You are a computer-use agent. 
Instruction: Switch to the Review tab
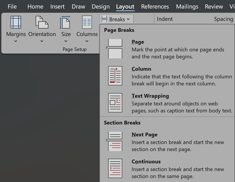[214, 6]
